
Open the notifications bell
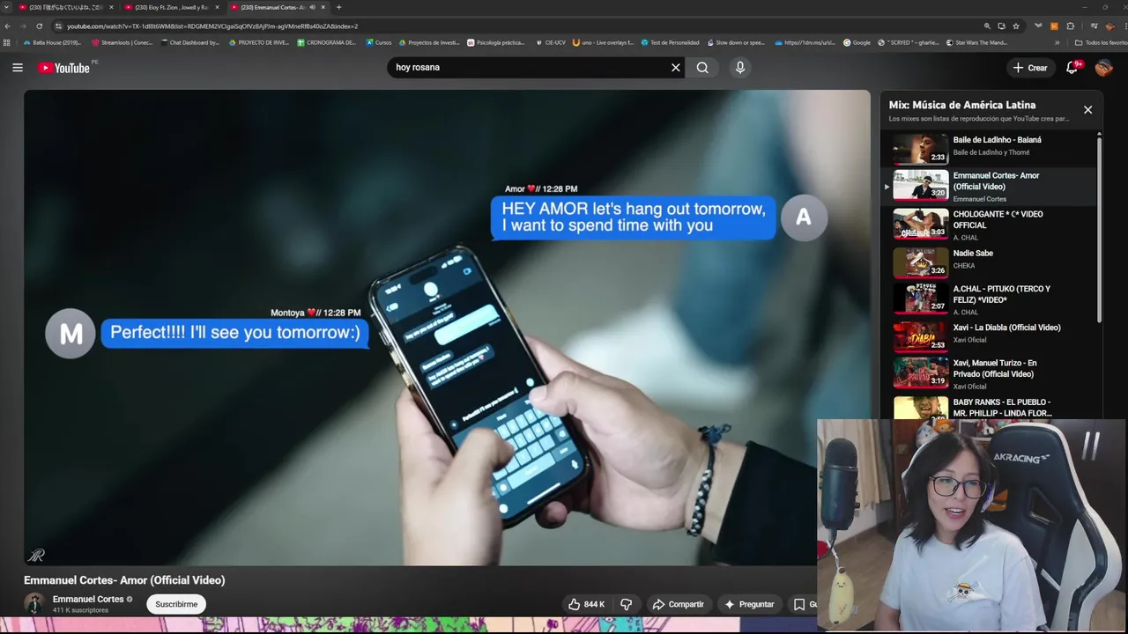[1072, 68]
